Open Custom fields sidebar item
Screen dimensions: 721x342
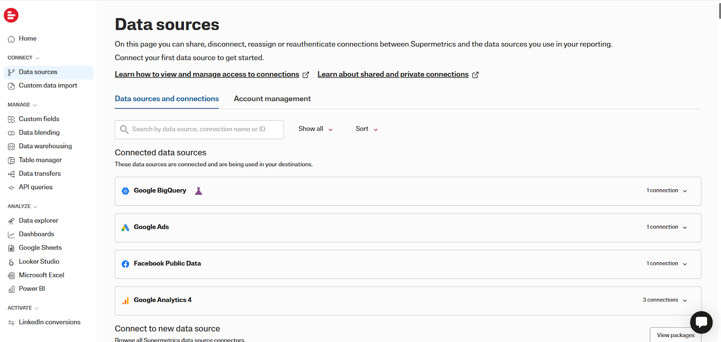[x=39, y=119]
